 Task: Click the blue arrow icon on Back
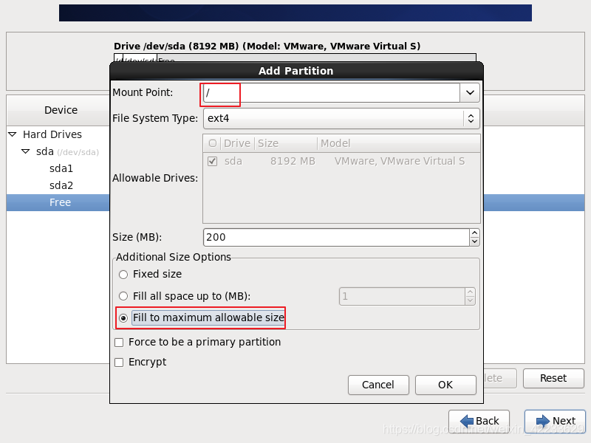pyautogui.click(x=467, y=421)
